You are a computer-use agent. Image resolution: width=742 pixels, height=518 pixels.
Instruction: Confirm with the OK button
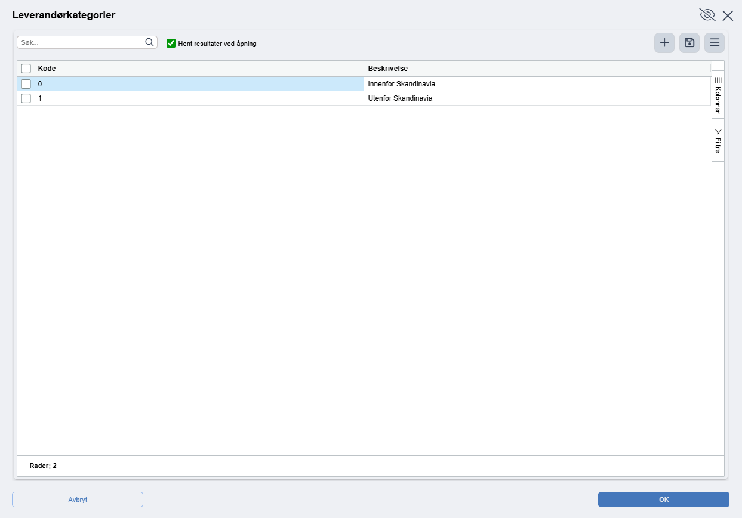pyautogui.click(x=664, y=500)
